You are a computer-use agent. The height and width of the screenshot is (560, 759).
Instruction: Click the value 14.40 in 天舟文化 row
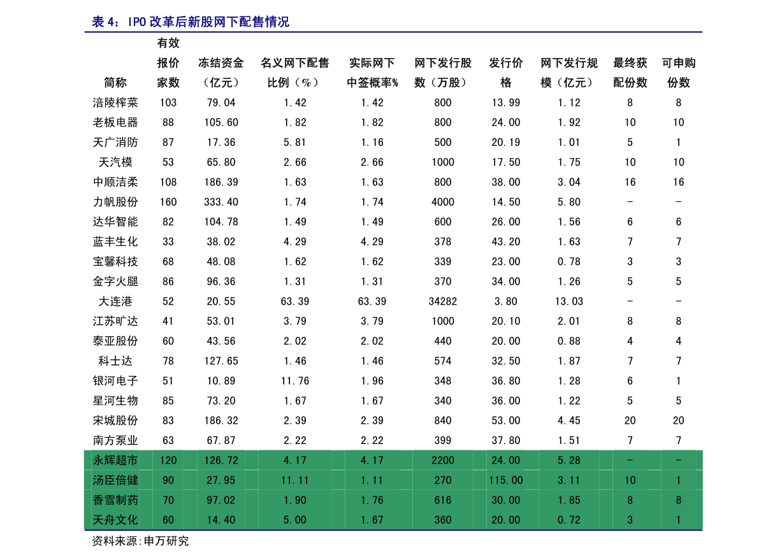pos(221,520)
